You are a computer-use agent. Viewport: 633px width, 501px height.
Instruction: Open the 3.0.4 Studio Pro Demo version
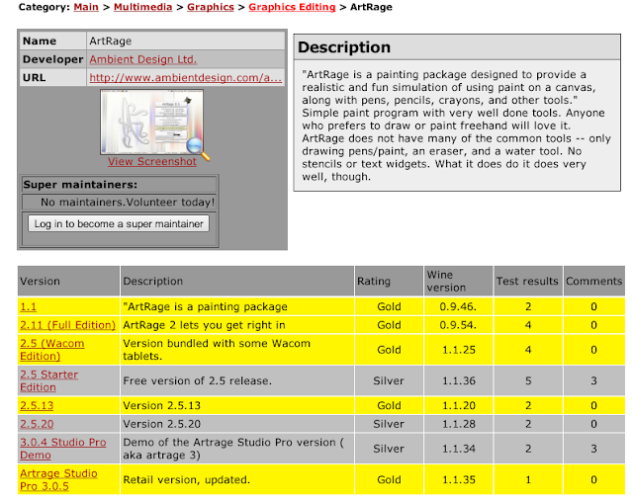click(x=63, y=449)
